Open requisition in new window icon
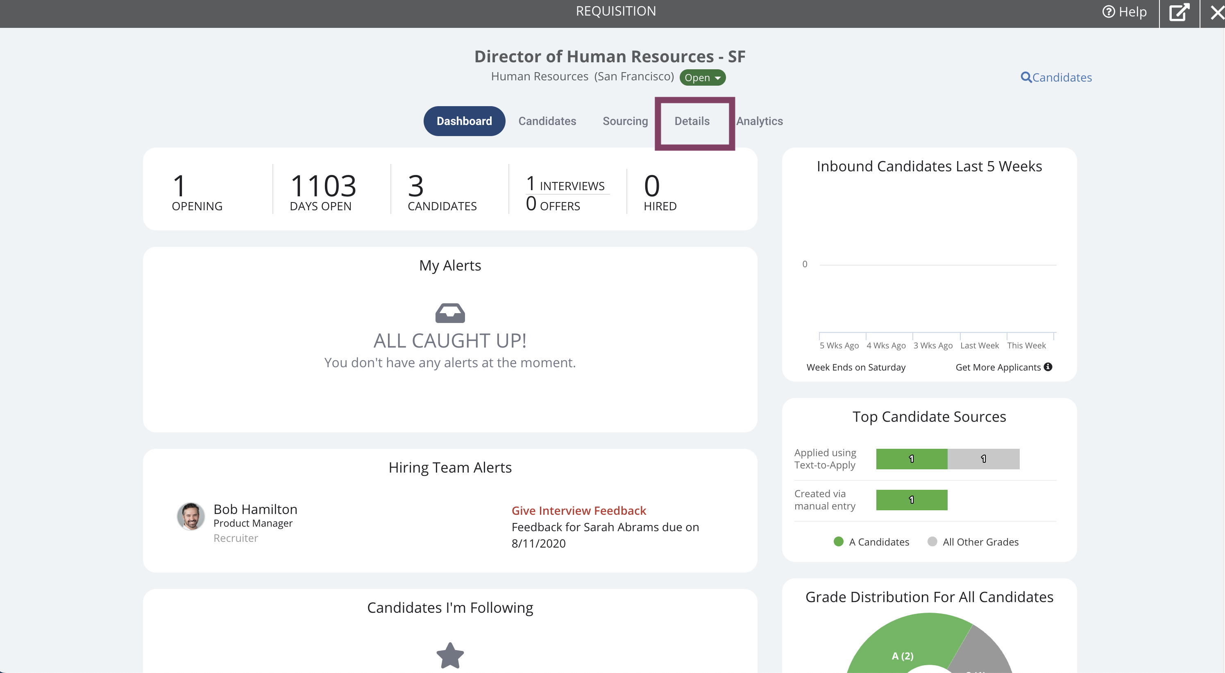Screen dimensions: 1225x673 (1179, 12)
